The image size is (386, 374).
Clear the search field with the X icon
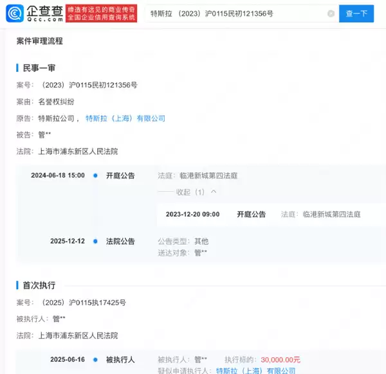click(331, 13)
